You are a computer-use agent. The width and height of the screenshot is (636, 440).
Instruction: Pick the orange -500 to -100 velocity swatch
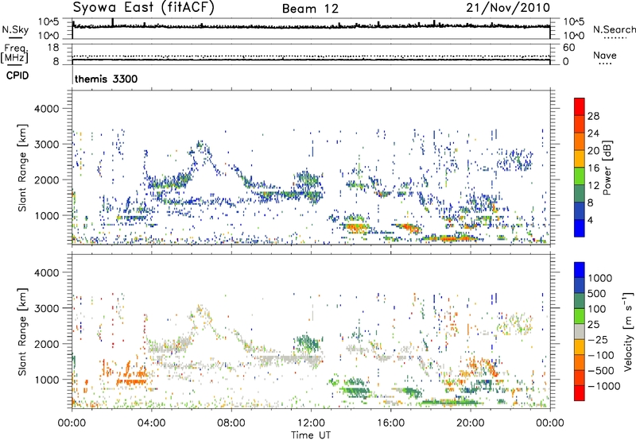(580, 363)
